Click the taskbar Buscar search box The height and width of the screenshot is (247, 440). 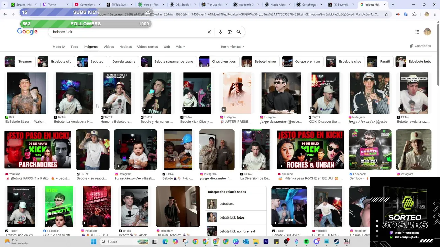pos(124,242)
